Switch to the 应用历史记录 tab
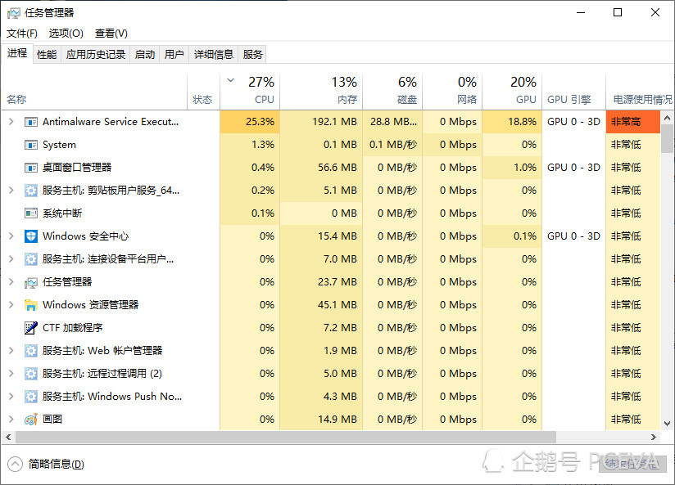The width and height of the screenshot is (675, 485). point(96,55)
